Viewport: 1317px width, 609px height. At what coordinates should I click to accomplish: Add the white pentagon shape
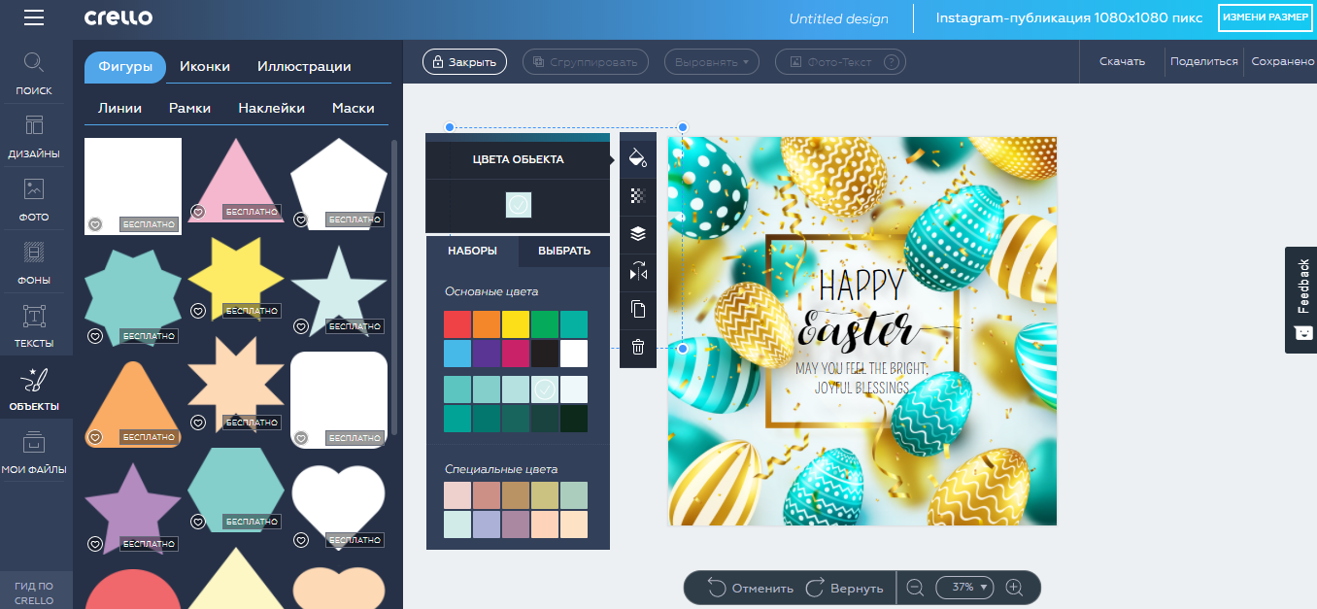click(x=339, y=184)
